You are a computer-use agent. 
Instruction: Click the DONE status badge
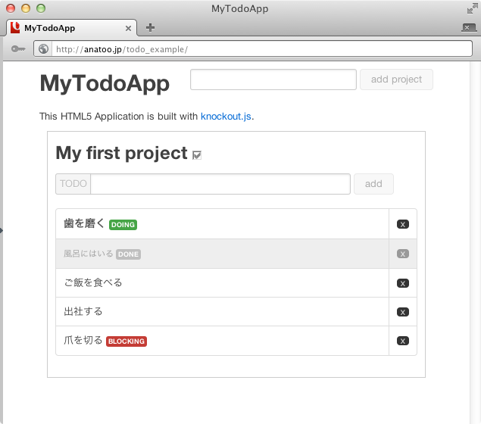[x=128, y=254]
